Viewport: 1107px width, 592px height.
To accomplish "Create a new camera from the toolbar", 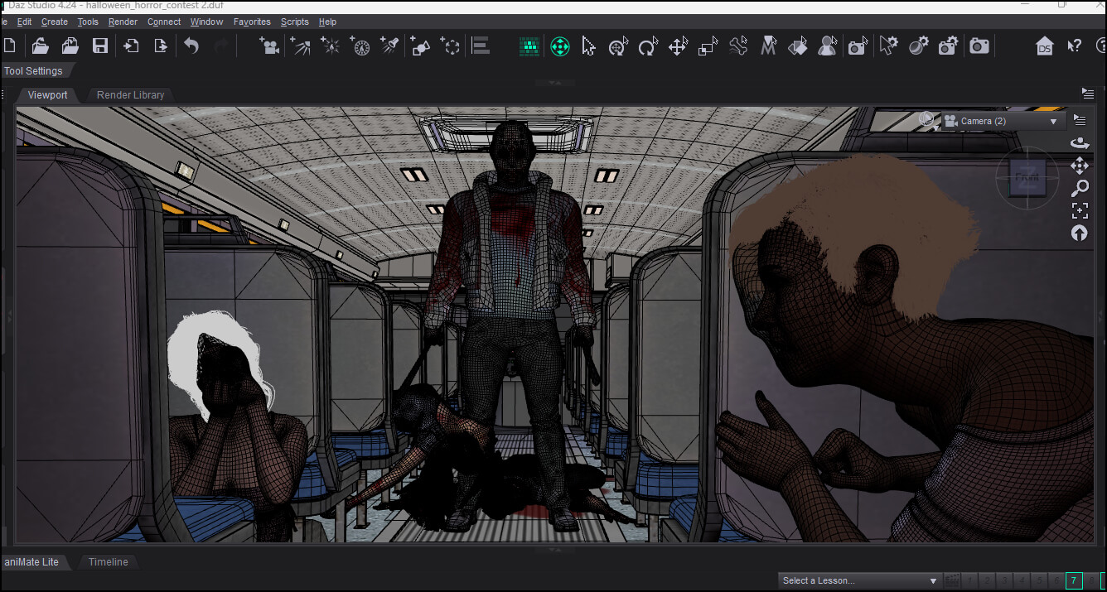I will tap(268, 46).
